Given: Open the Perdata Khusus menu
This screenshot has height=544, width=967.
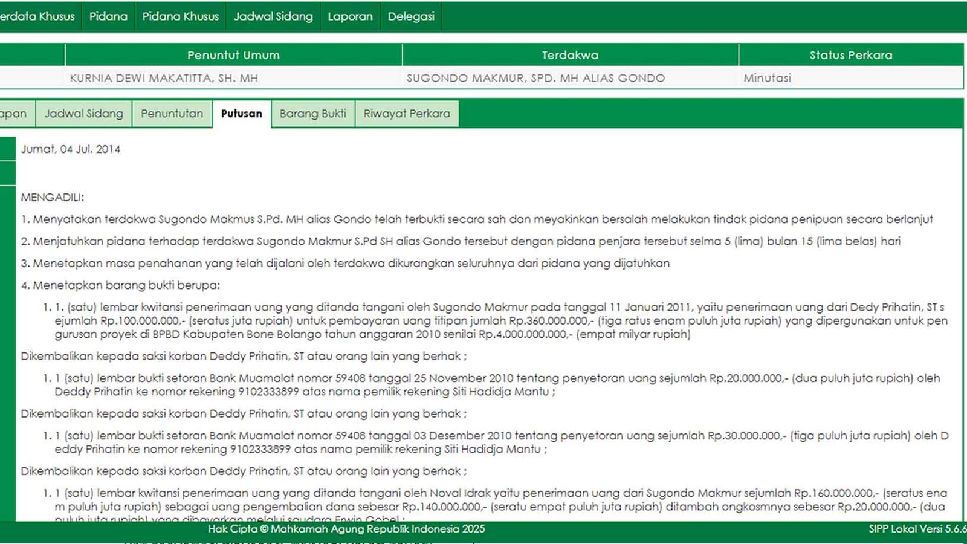Looking at the screenshot, I should tap(37, 16).
